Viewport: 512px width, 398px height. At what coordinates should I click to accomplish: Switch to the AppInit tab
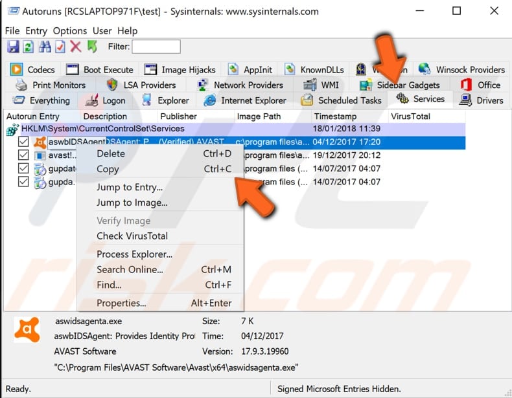coord(250,69)
